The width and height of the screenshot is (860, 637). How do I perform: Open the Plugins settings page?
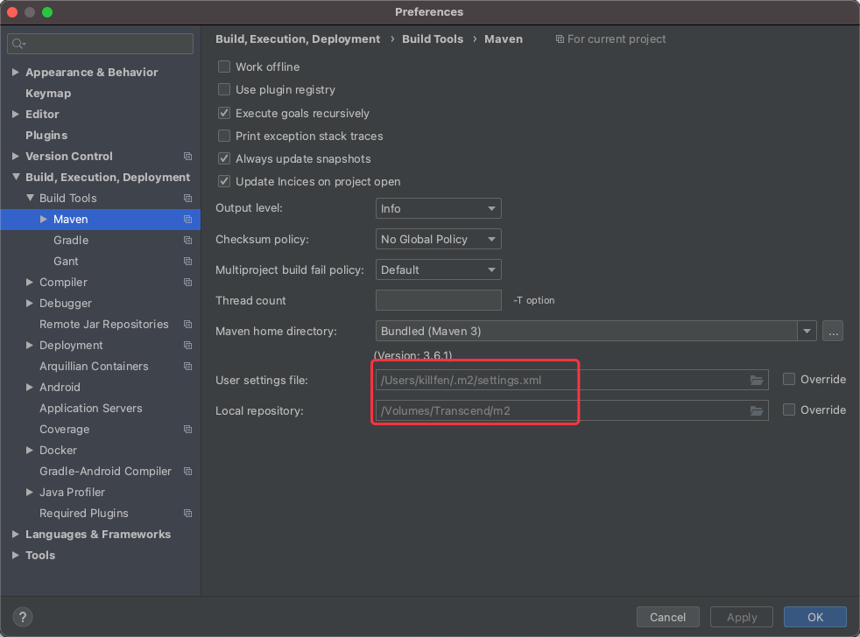(x=46, y=136)
